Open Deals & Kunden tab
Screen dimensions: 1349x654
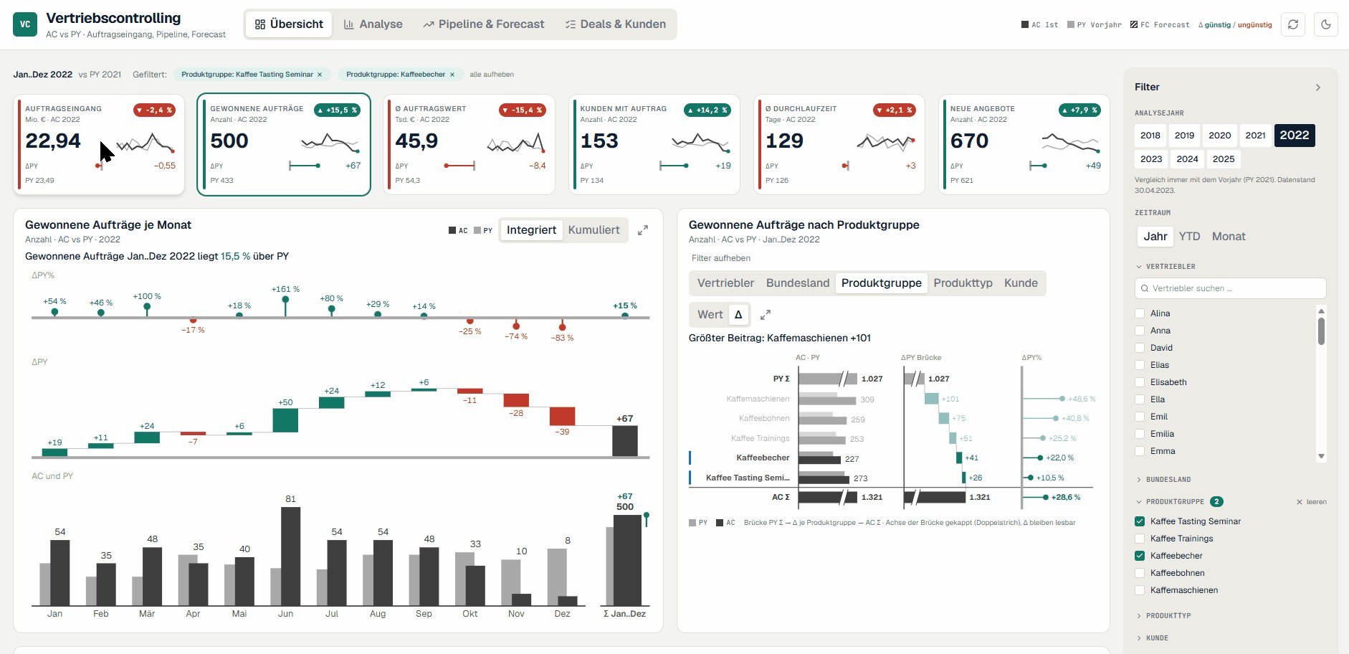tap(616, 24)
